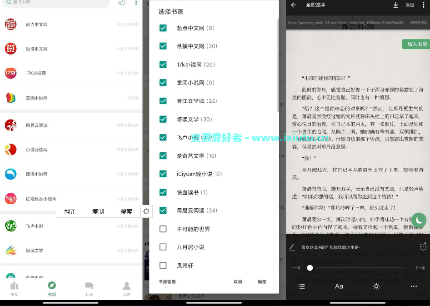Open reading history clock icon in bookstore
Viewport: 430px width, 306px height.
coord(122,2)
